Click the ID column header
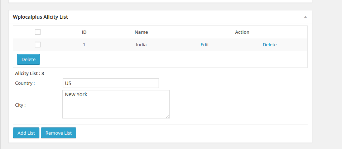 pos(84,32)
